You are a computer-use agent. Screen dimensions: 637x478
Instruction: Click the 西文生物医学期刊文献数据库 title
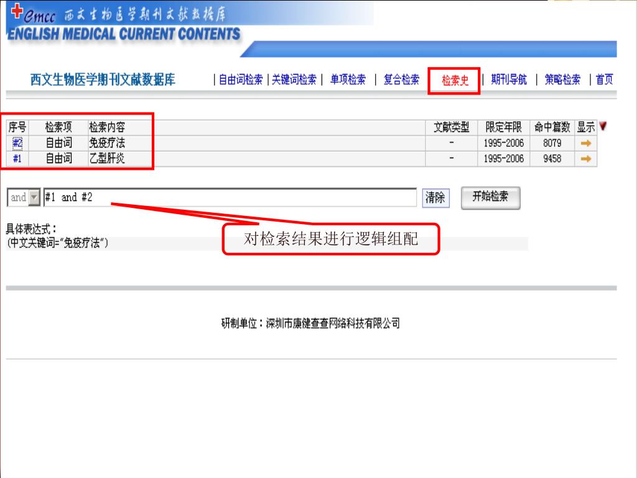[x=103, y=79]
